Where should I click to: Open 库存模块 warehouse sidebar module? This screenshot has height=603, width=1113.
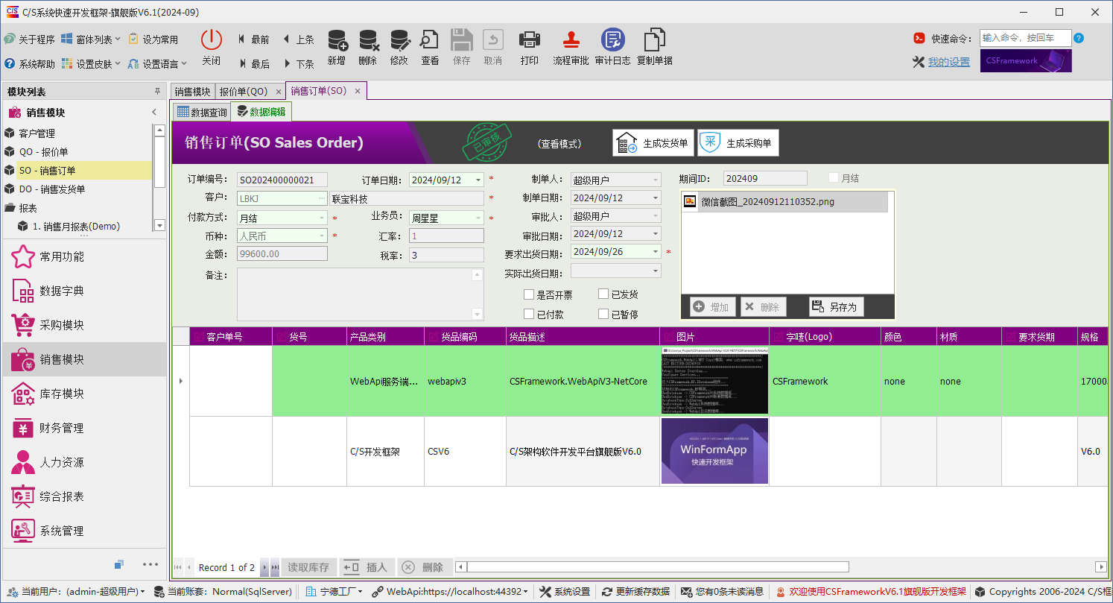pyautogui.click(x=84, y=394)
